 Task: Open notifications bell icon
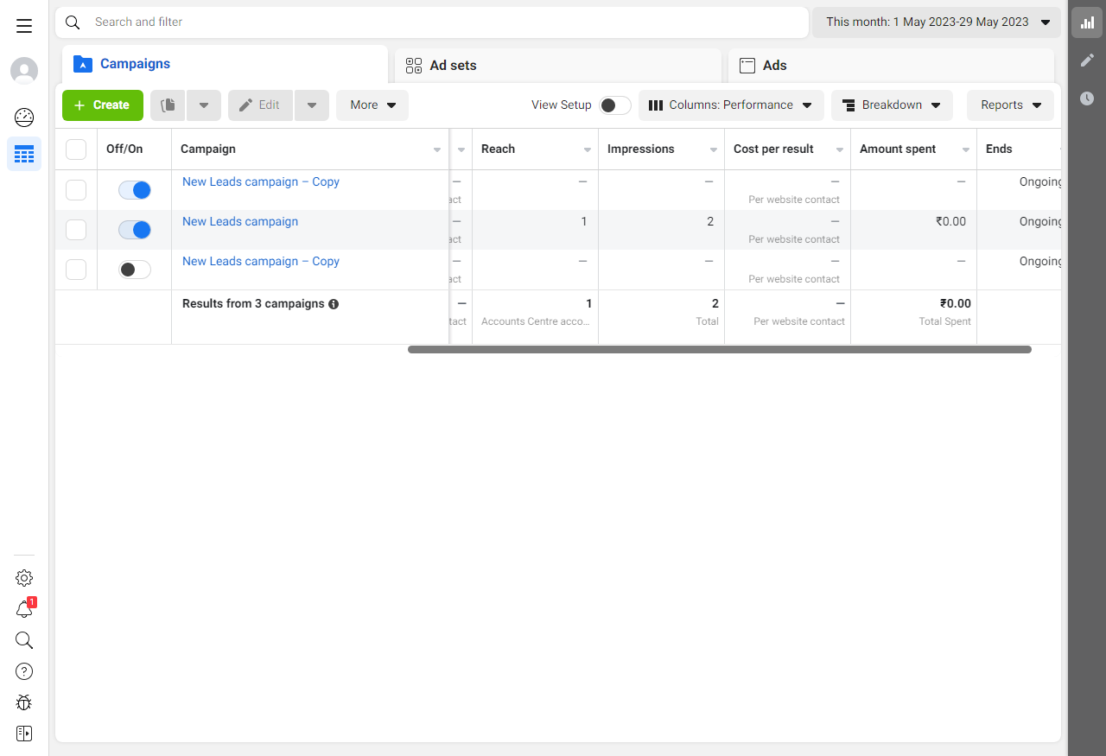point(24,609)
